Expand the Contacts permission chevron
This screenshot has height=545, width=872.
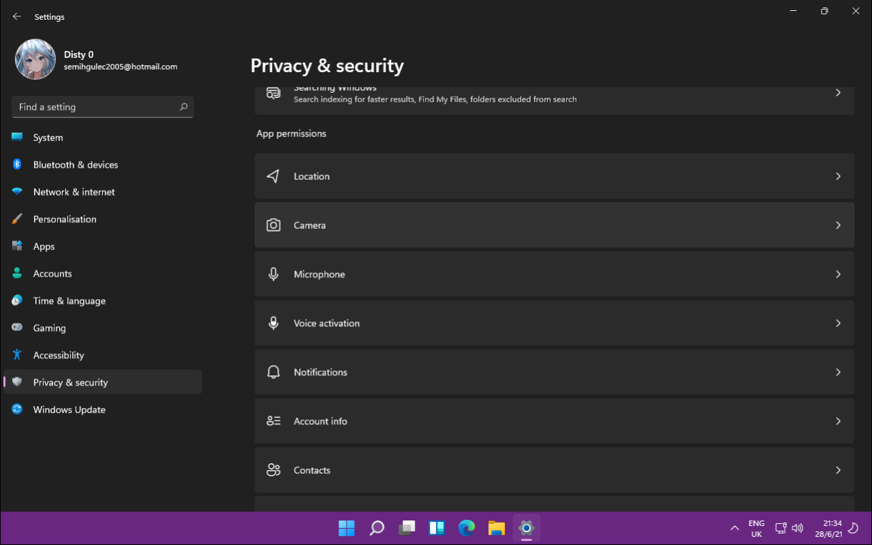pos(839,471)
